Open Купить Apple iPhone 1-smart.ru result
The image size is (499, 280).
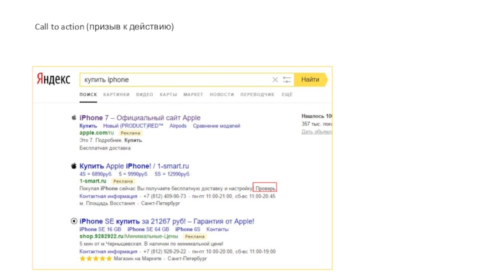click(133, 166)
